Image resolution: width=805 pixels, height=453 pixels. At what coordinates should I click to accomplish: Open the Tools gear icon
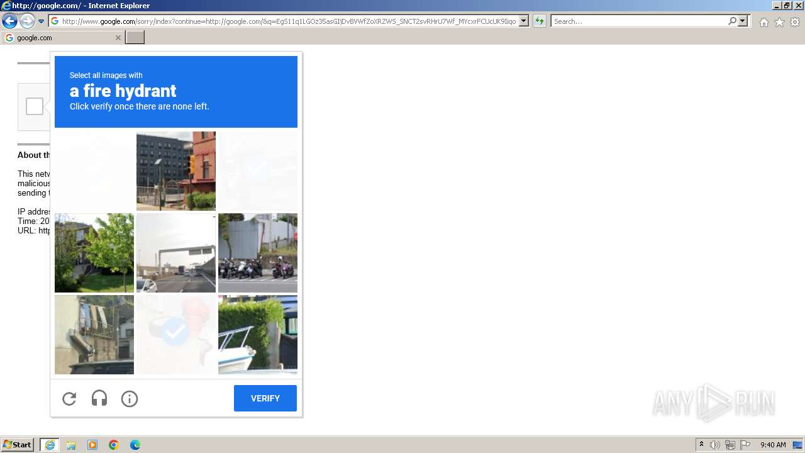click(795, 22)
